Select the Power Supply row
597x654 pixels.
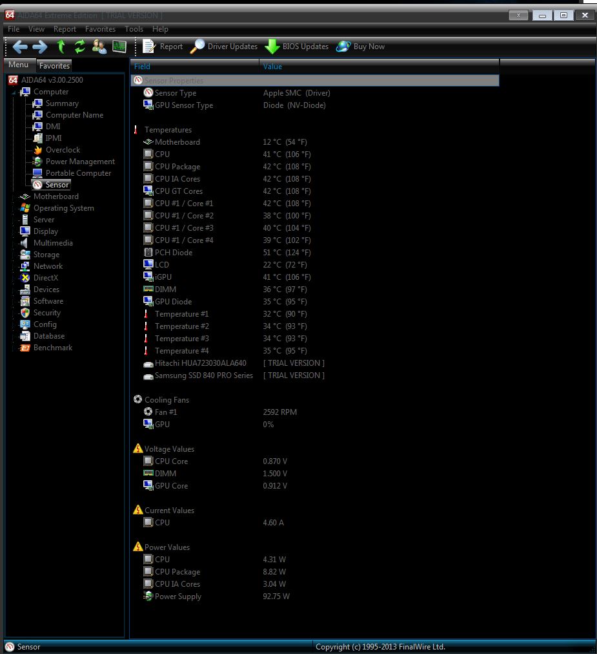pos(315,596)
